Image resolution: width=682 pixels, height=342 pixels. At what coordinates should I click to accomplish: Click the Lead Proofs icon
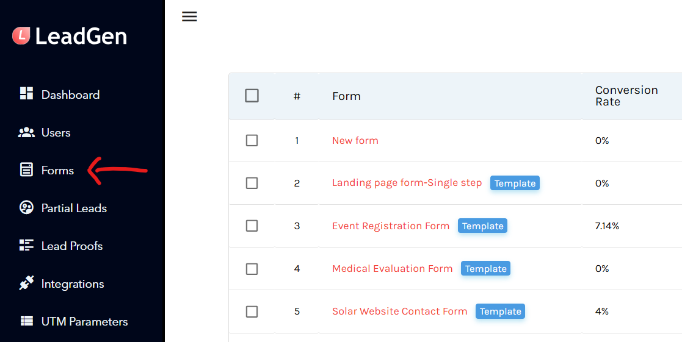click(x=26, y=246)
